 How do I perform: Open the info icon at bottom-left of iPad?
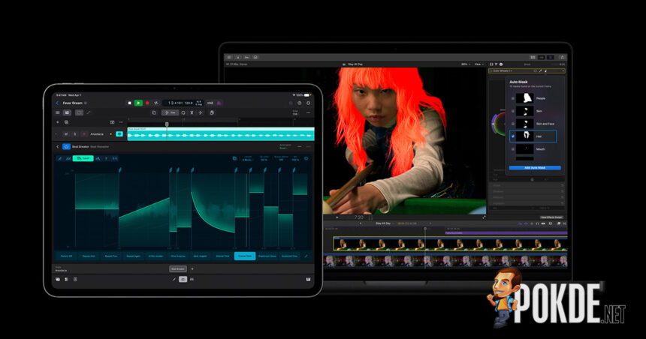coord(58,279)
